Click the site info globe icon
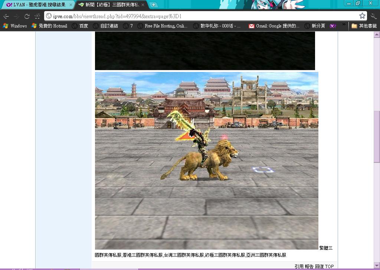 tap(49, 16)
